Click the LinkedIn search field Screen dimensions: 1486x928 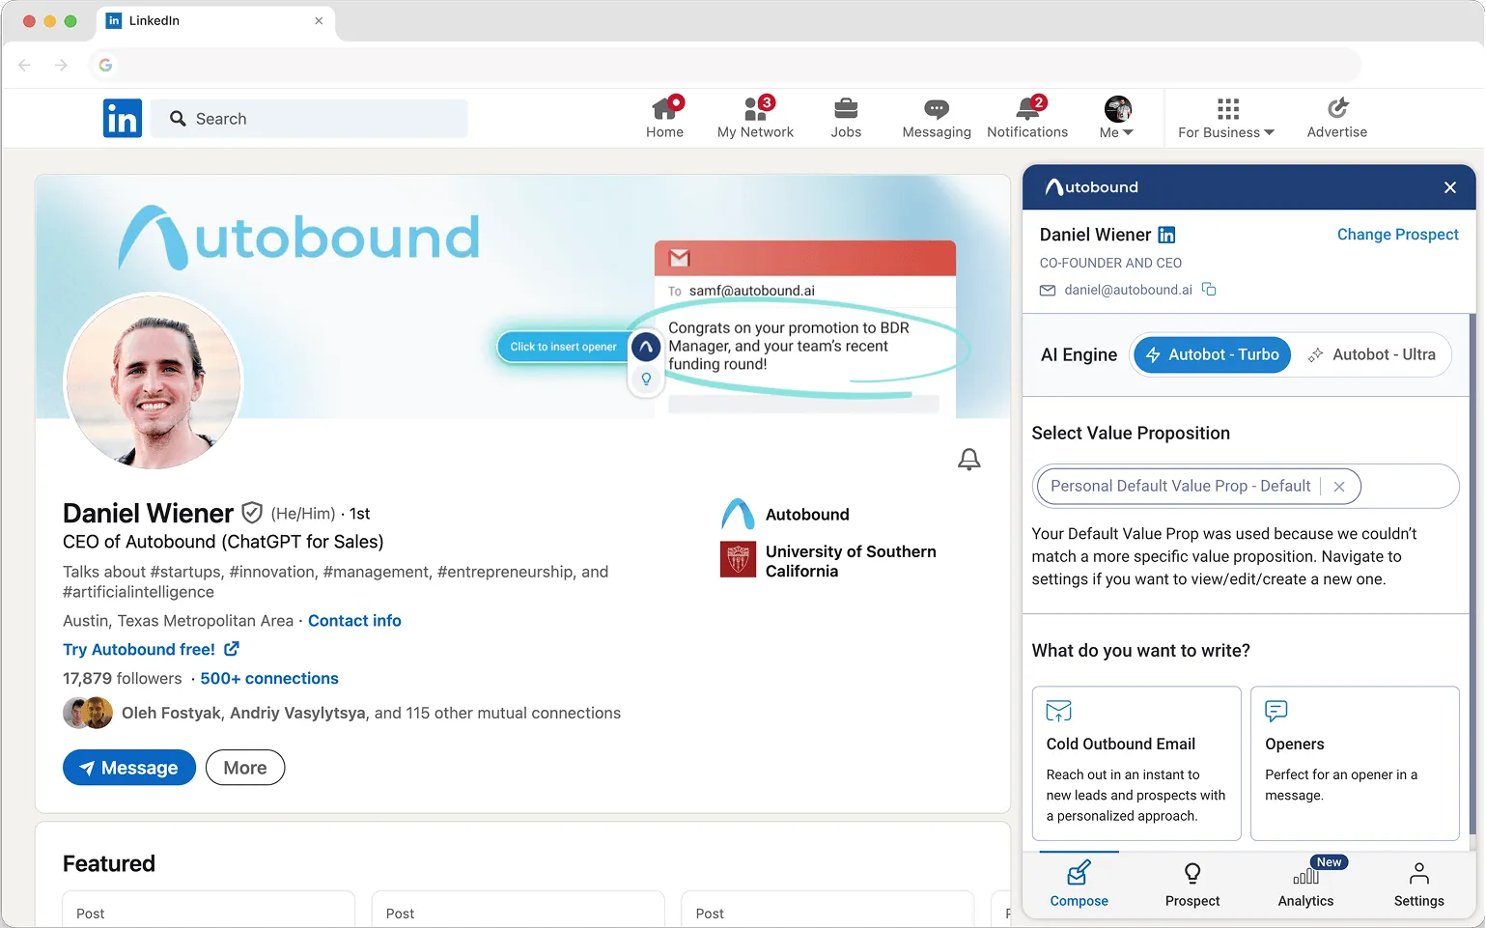point(309,119)
